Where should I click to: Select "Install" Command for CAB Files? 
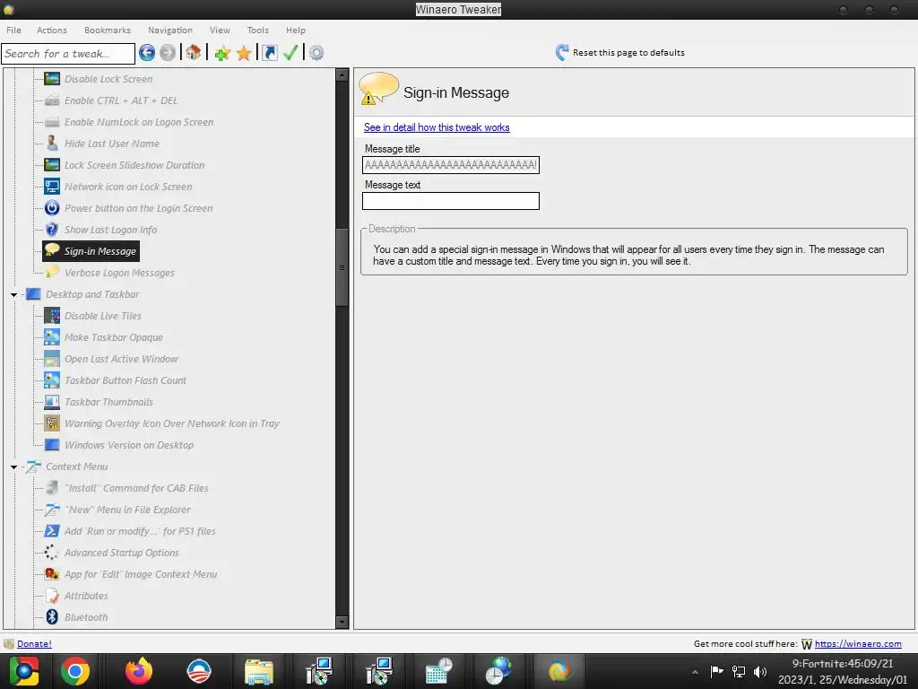click(136, 488)
